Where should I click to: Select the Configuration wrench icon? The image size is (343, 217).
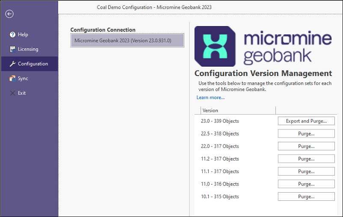click(x=12, y=64)
